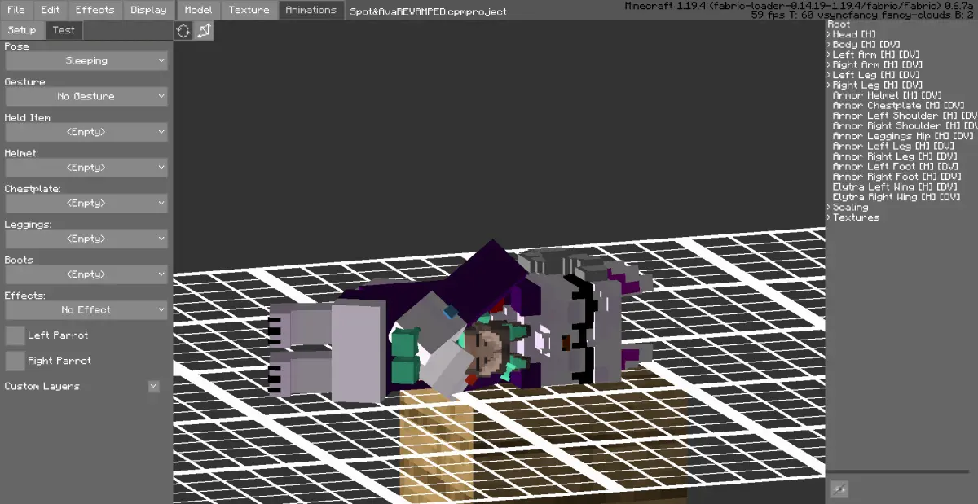978x504 pixels.
Task: Click the Spot&AvaREVAMPED.cpmproject file name
Action: [x=428, y=12]
